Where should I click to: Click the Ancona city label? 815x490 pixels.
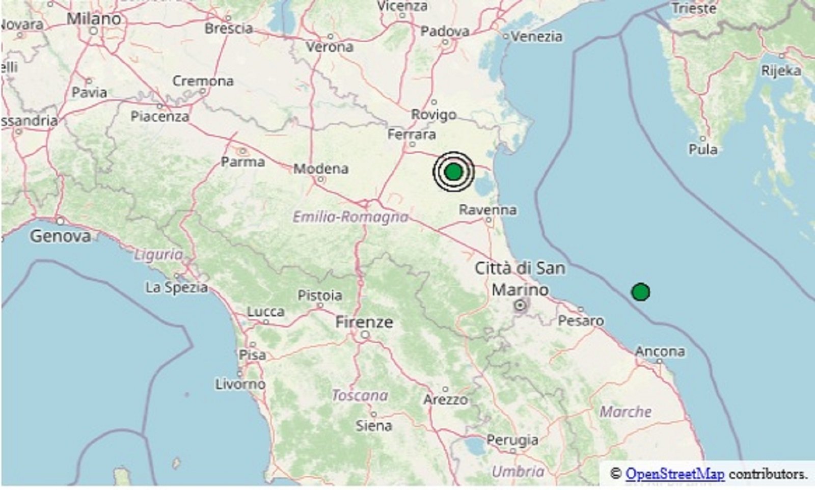coord(660,351)
